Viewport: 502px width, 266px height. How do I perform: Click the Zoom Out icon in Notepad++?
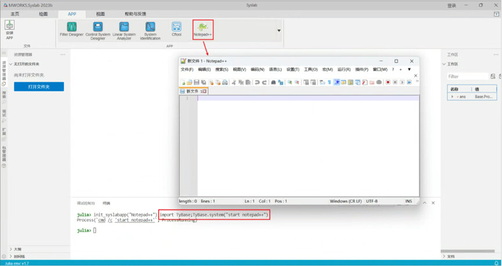click(297, 82)
